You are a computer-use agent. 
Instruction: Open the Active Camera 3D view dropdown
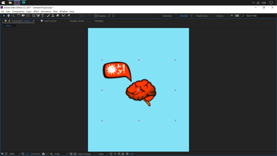click(x=87, y=154)
